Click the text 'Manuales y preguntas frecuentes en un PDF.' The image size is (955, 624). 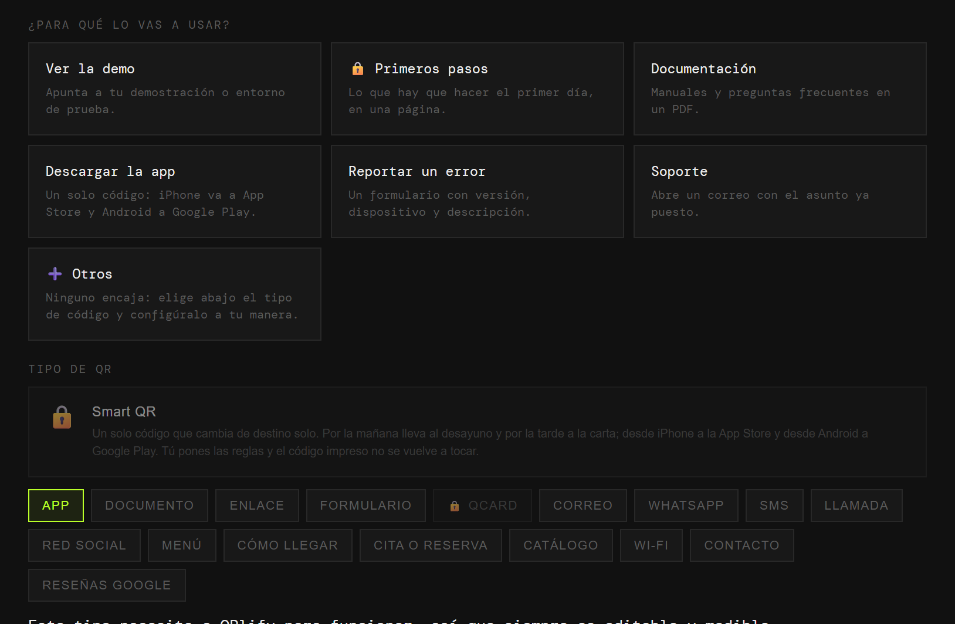(x=770, y=101)
